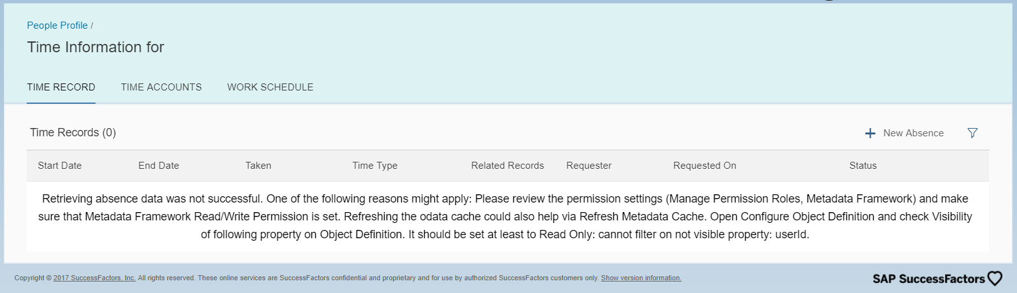The height and width of the screenshot is (293, 1017).
Task: Select the Time Record tab
Action: click(61, 87)
